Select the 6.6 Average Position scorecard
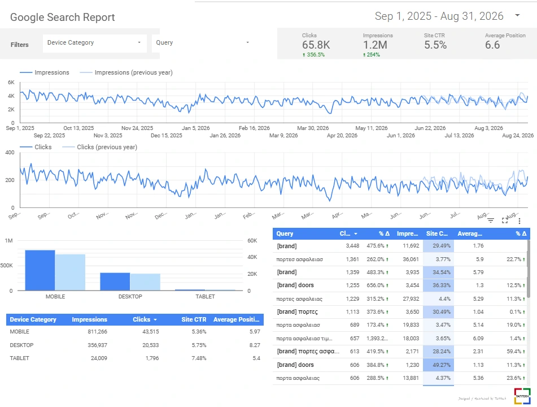 point(492,45)
